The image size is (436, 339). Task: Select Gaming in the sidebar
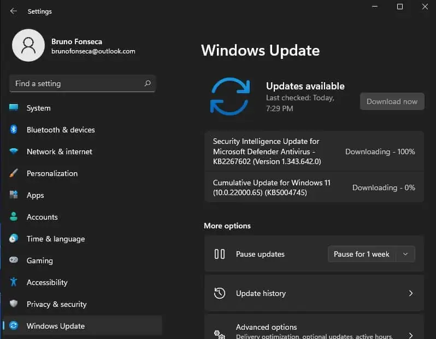coord(83,261)
